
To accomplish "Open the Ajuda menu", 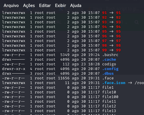I will (76, 6).
